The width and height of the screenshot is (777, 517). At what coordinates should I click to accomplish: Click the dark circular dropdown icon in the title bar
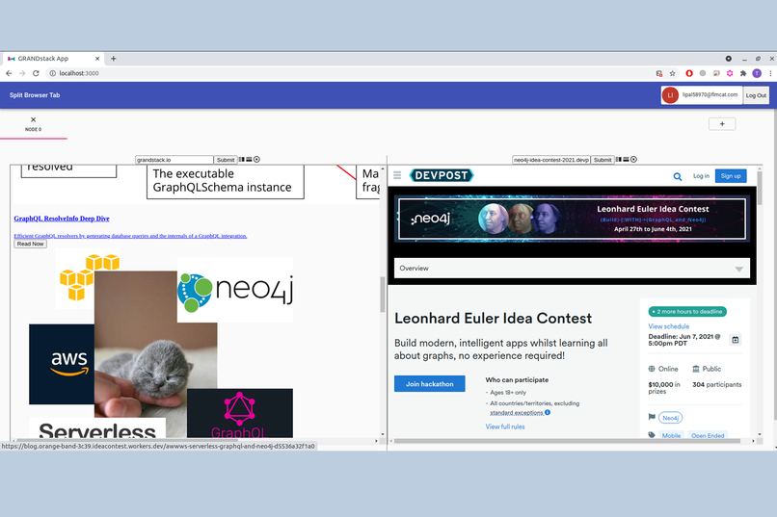coord(729,59)
